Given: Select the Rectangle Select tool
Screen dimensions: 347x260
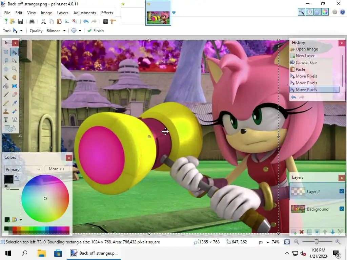Looking at the screenshot, I should click(6, 52).
